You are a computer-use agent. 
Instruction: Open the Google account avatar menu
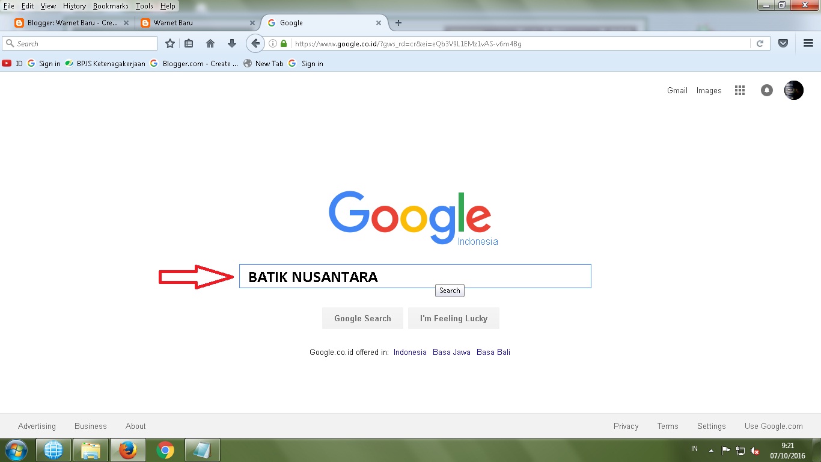tap(794, 90)
